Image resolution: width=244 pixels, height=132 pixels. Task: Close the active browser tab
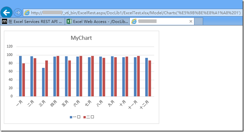click(191, 22)
